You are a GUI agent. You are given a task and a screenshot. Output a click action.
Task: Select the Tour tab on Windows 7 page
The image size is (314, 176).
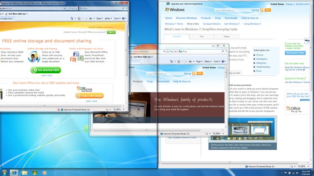click(202, 37)
